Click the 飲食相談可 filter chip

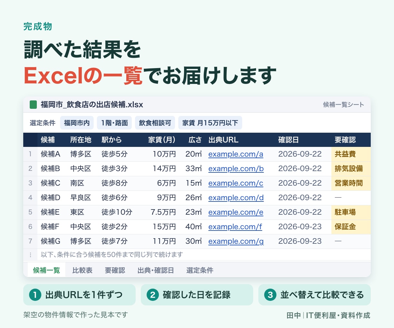click(x=155, y=123)
